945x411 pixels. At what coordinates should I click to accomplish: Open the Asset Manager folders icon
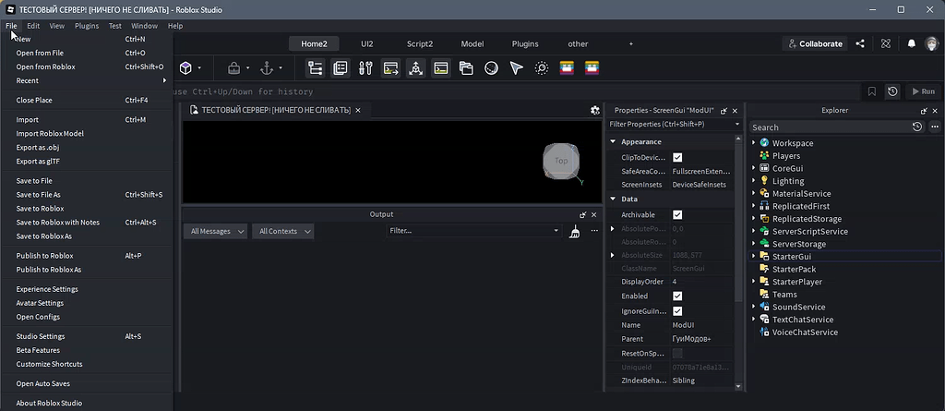466,68
